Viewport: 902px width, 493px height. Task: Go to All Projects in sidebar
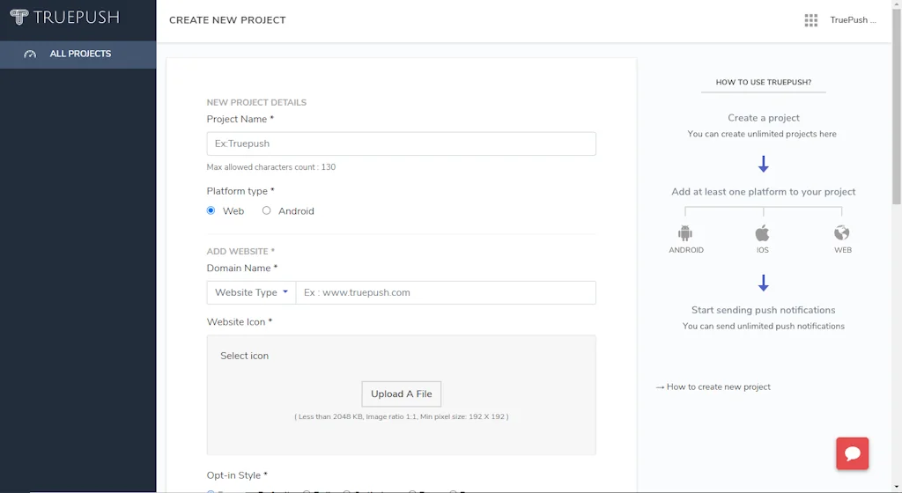point(78,54)
